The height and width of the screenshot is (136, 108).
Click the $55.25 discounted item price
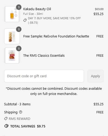[x=99, y=14]
